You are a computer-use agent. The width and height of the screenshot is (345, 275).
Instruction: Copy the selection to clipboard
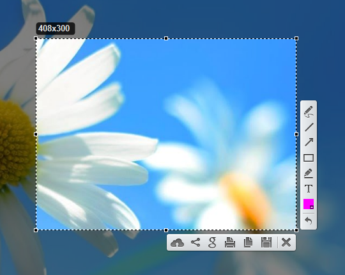tap(248, 242)
